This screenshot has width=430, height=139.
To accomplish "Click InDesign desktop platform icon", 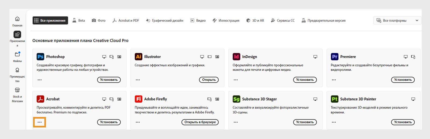I will [315, 57].
